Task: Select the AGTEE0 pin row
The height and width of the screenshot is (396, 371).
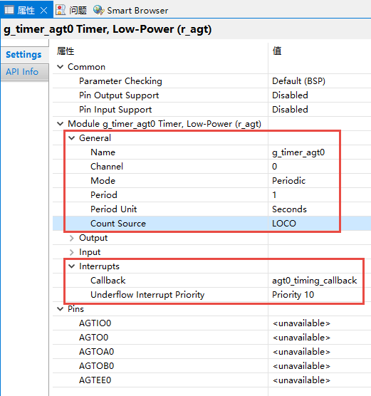Action: (211, 380)
